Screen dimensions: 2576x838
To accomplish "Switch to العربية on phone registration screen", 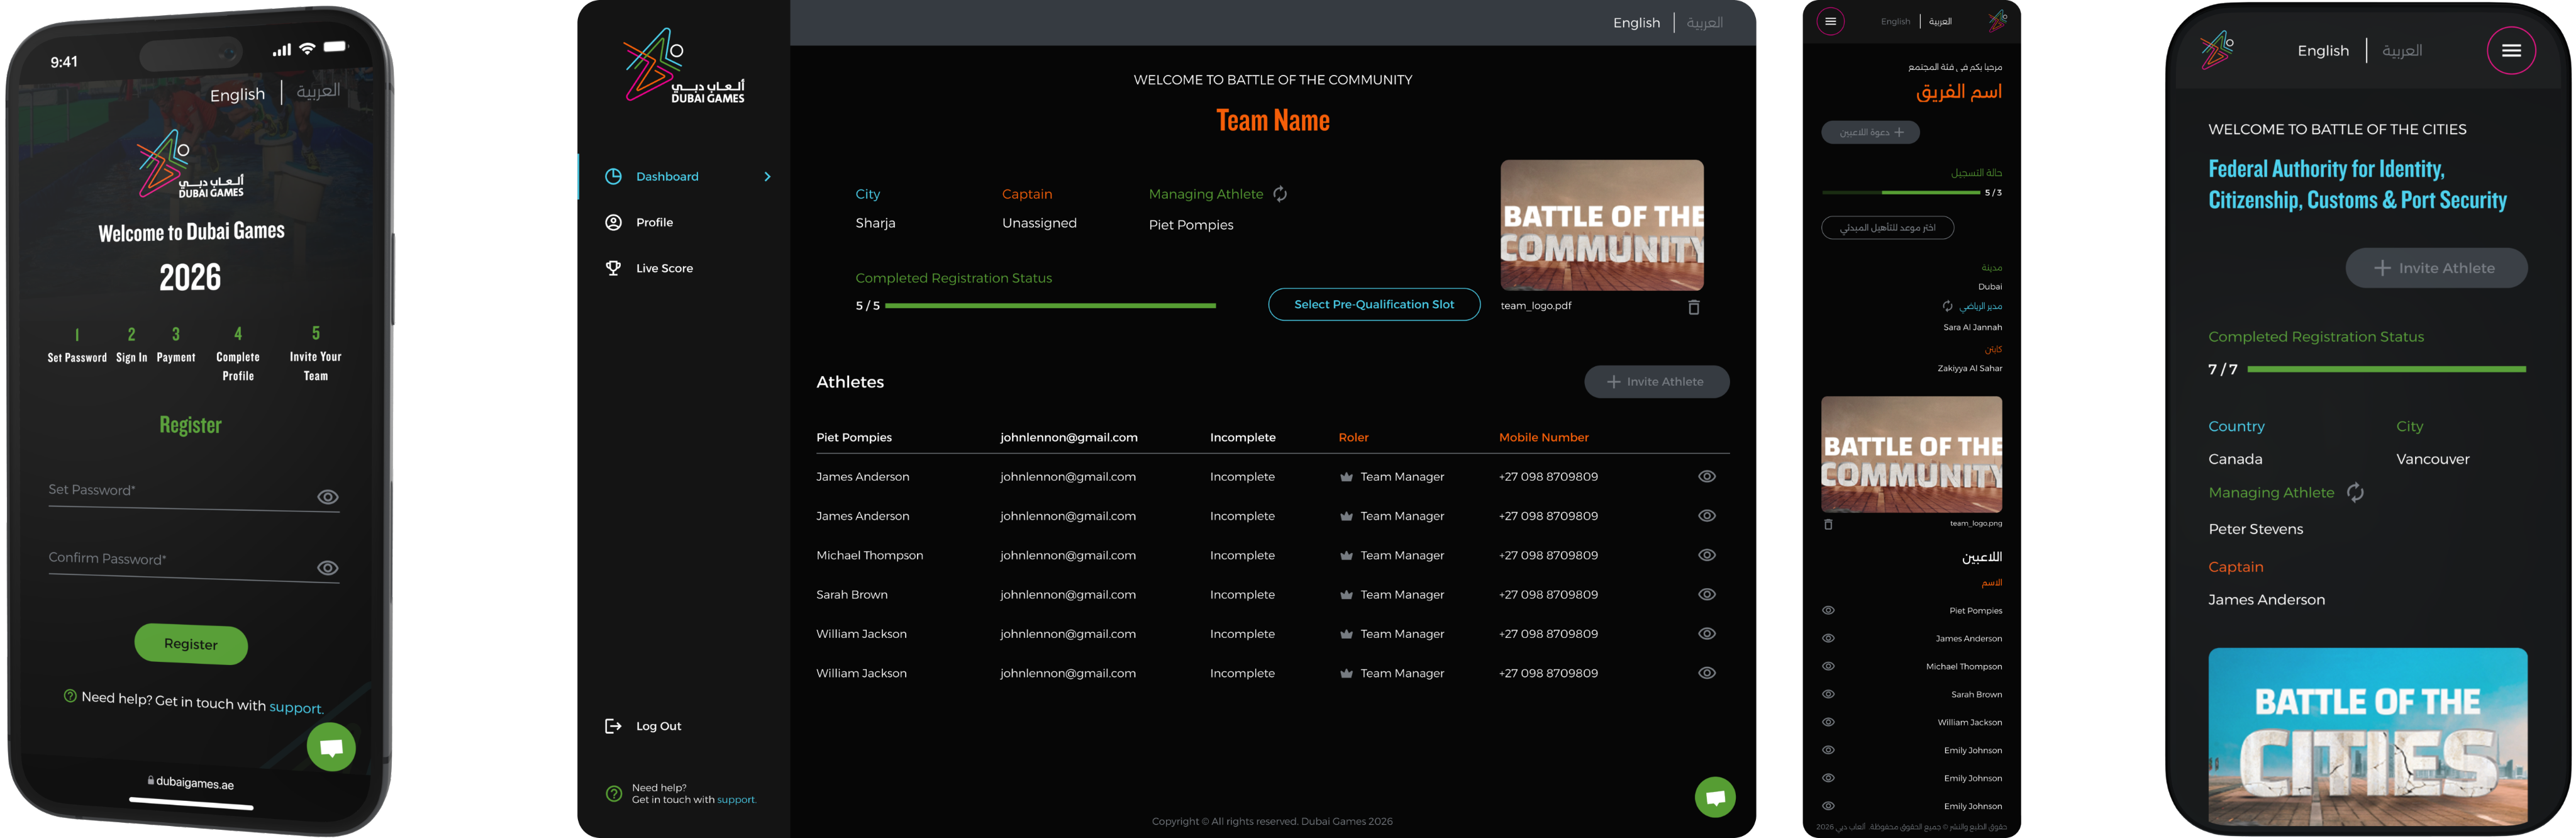I will (318, 91).
